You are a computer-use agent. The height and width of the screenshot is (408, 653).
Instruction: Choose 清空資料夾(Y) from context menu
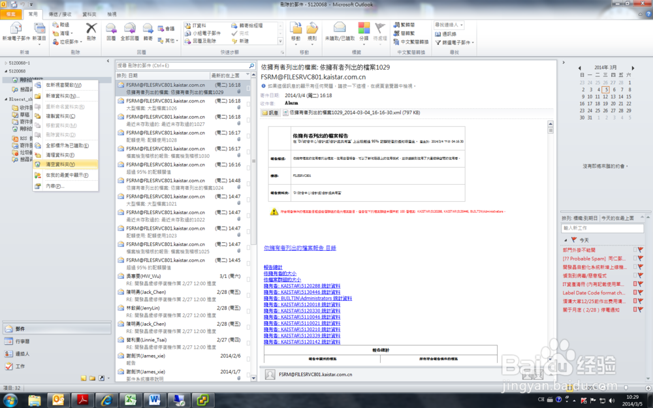point(65,165)
